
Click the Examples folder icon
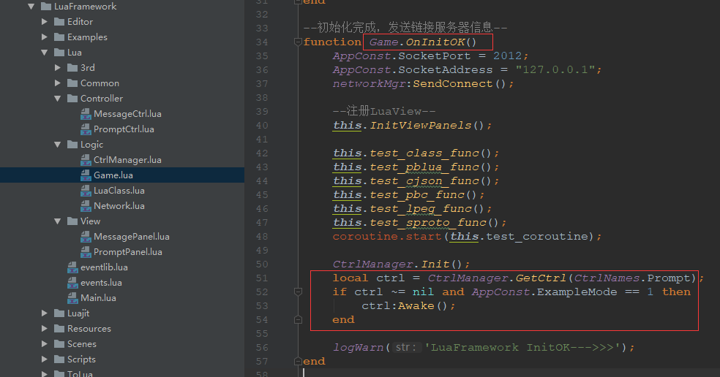pos(59,37)
